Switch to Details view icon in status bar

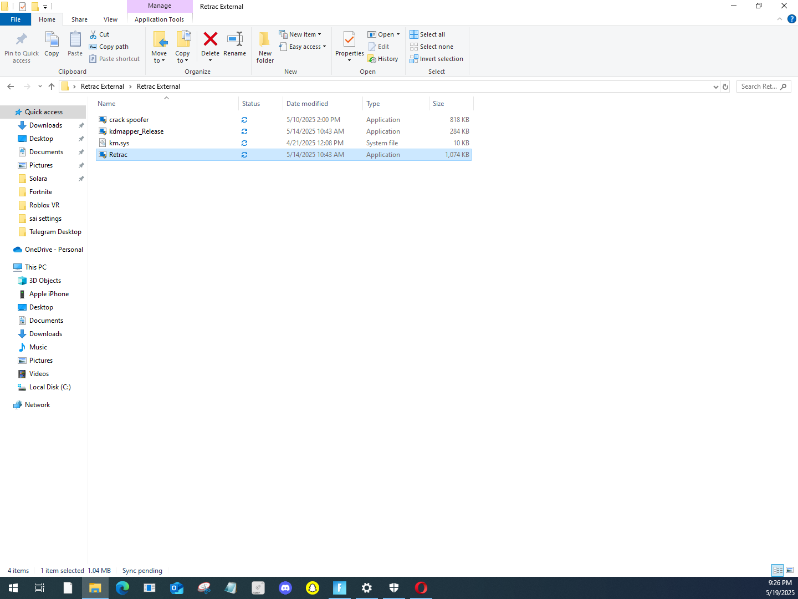tap(777, 570)
